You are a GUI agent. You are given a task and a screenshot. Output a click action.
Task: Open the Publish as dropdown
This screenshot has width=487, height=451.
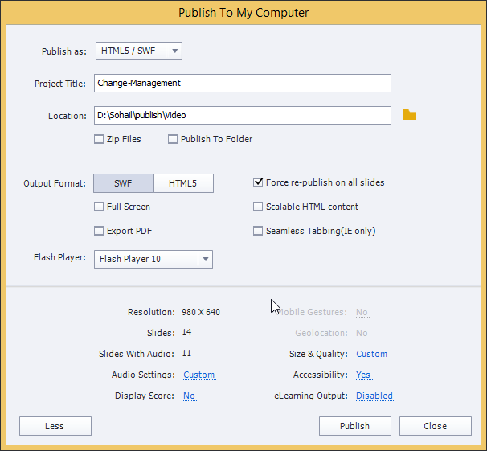139,51
